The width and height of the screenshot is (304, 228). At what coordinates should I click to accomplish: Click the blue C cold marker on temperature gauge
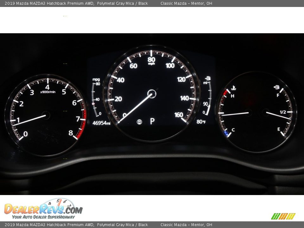[x=226, y=134]
